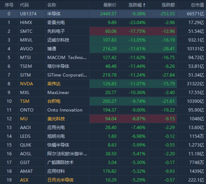Click the MRVL ticker

pyautogui.click(x=26, y=40)
